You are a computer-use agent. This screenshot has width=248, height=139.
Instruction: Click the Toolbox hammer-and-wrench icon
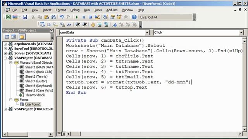126,17
